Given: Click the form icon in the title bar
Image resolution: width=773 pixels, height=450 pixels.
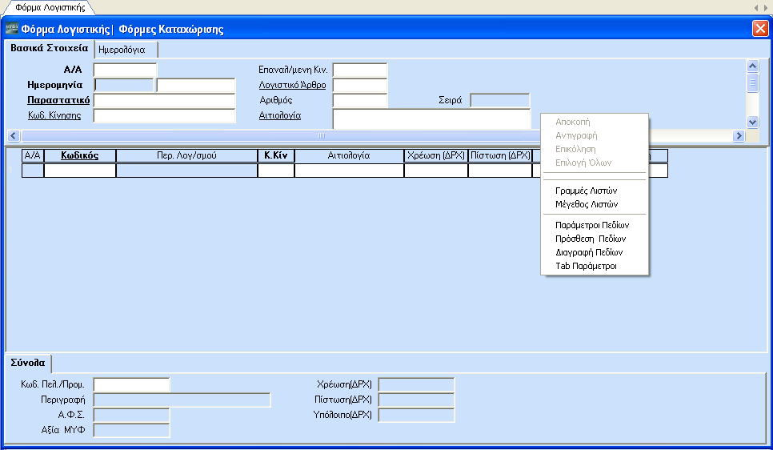Looking at the screenshot, I should pos(12,29).
